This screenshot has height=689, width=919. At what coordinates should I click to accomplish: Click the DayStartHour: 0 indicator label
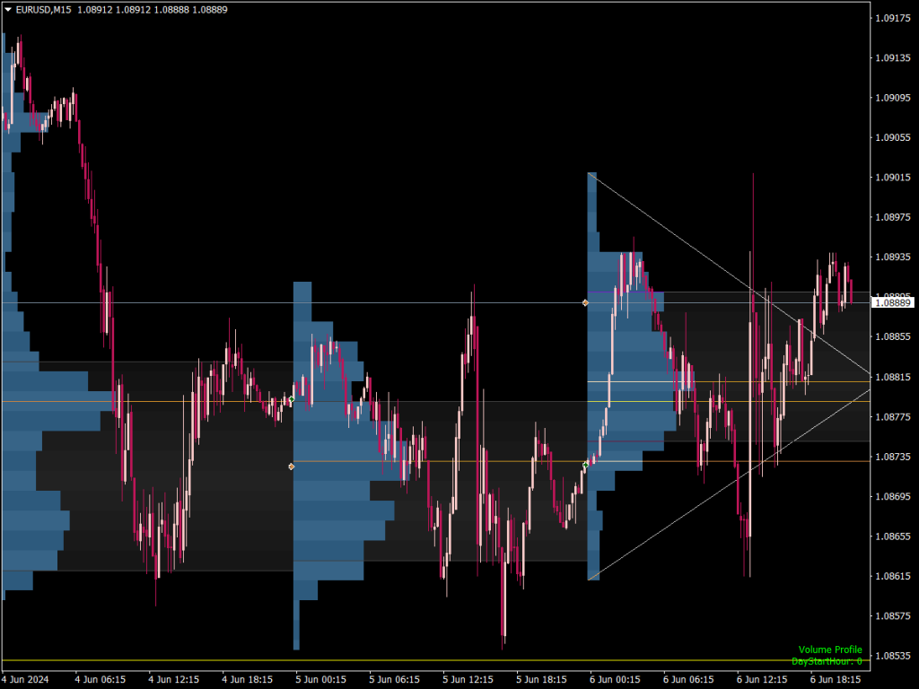[828, 659]
